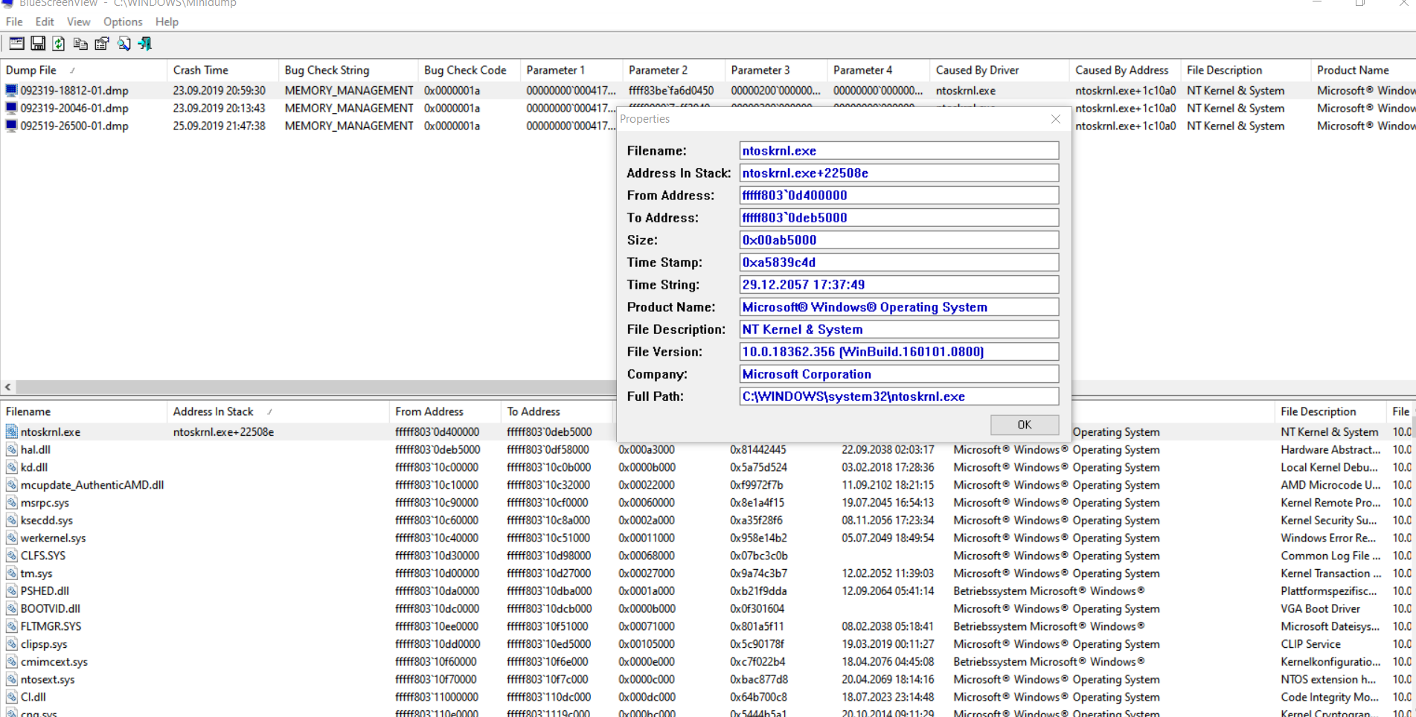Click the werkernel.sys driver icon
The height and width of the screenshot is (717, 1416).
12,538
